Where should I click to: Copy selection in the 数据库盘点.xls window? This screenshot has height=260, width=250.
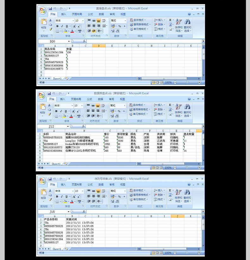tap(49, 110)
